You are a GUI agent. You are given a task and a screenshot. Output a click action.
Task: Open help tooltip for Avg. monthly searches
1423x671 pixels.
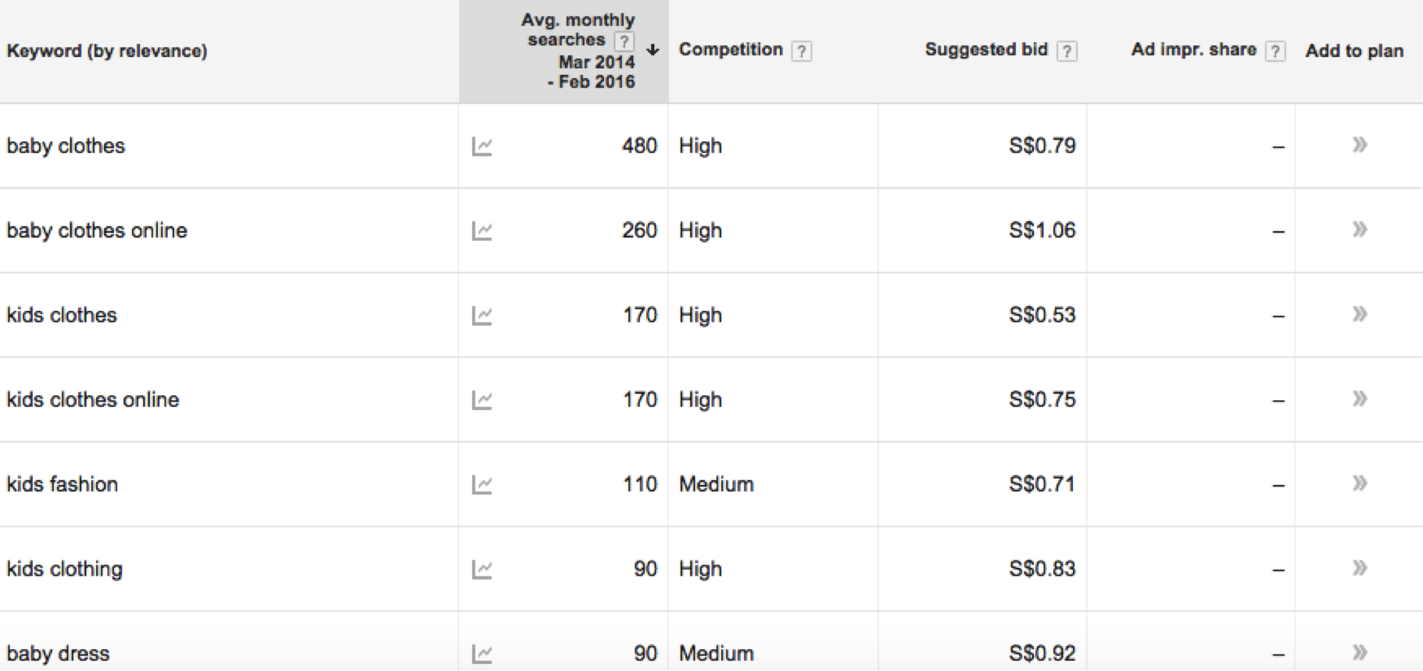tap(624, 41)
